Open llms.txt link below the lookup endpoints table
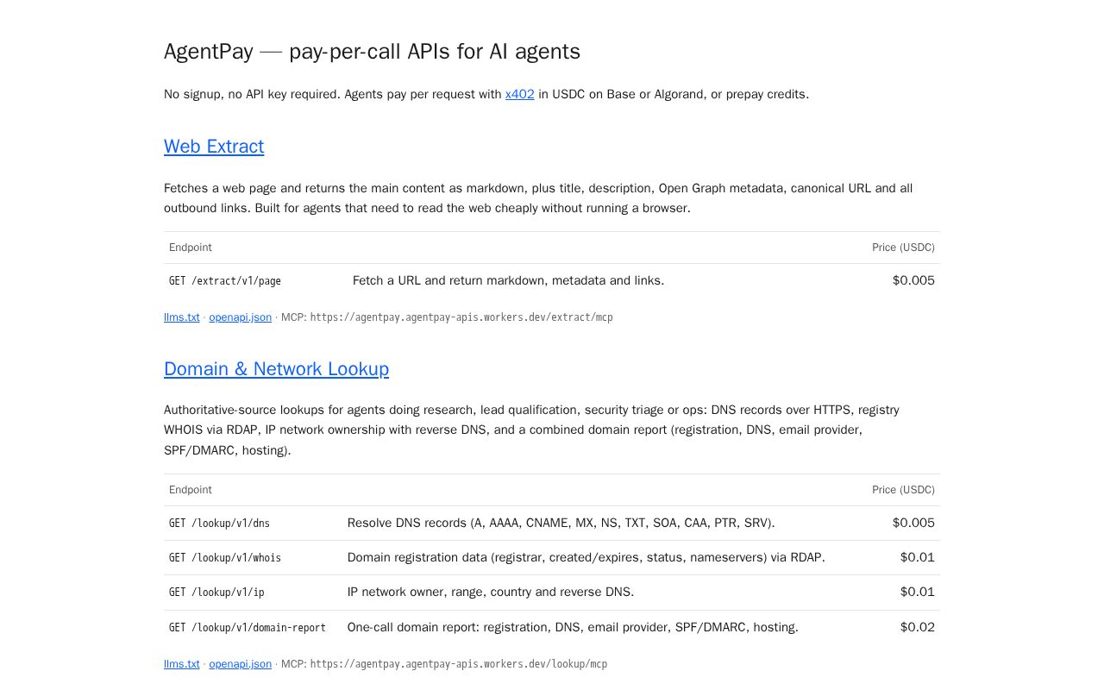 (182, 664)
